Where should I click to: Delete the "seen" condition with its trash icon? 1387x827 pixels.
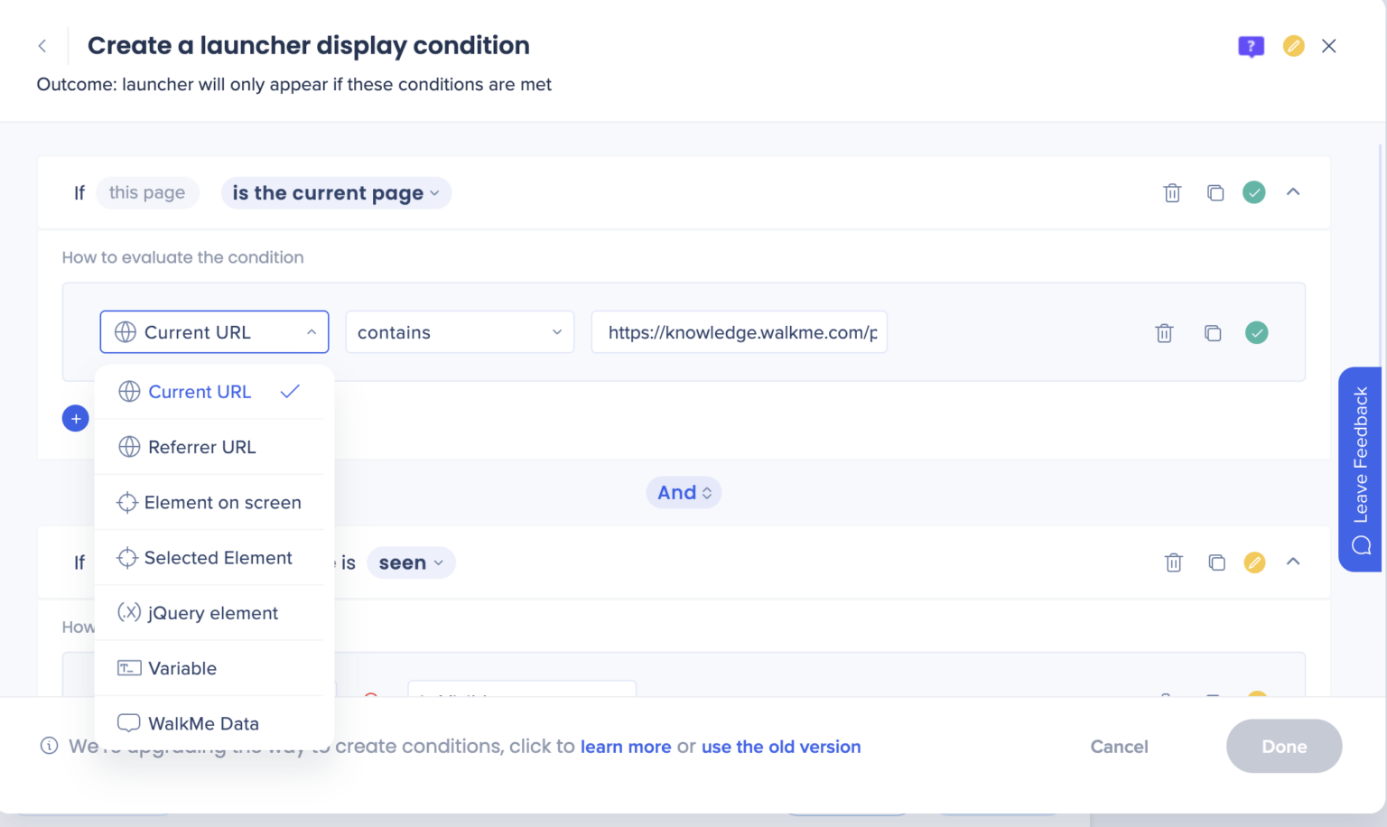click(1173, 562)
